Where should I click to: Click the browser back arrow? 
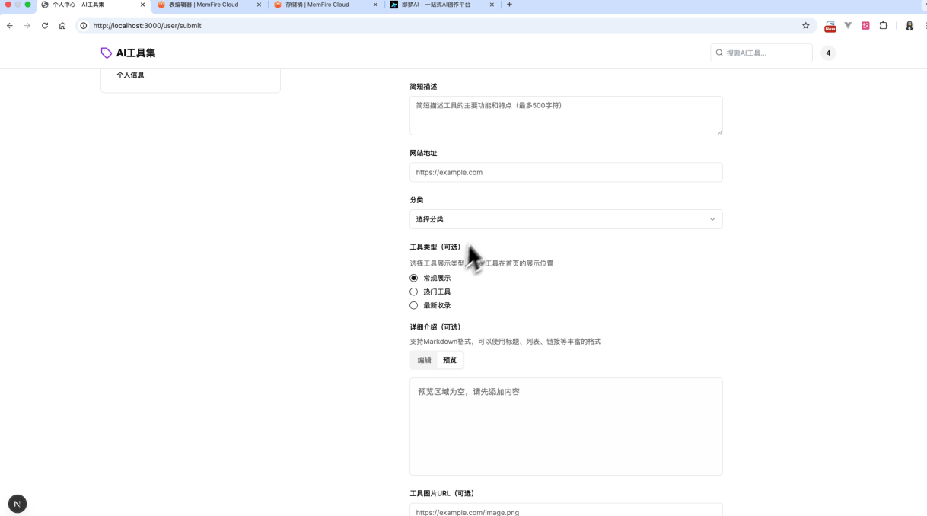coord(10,26)
